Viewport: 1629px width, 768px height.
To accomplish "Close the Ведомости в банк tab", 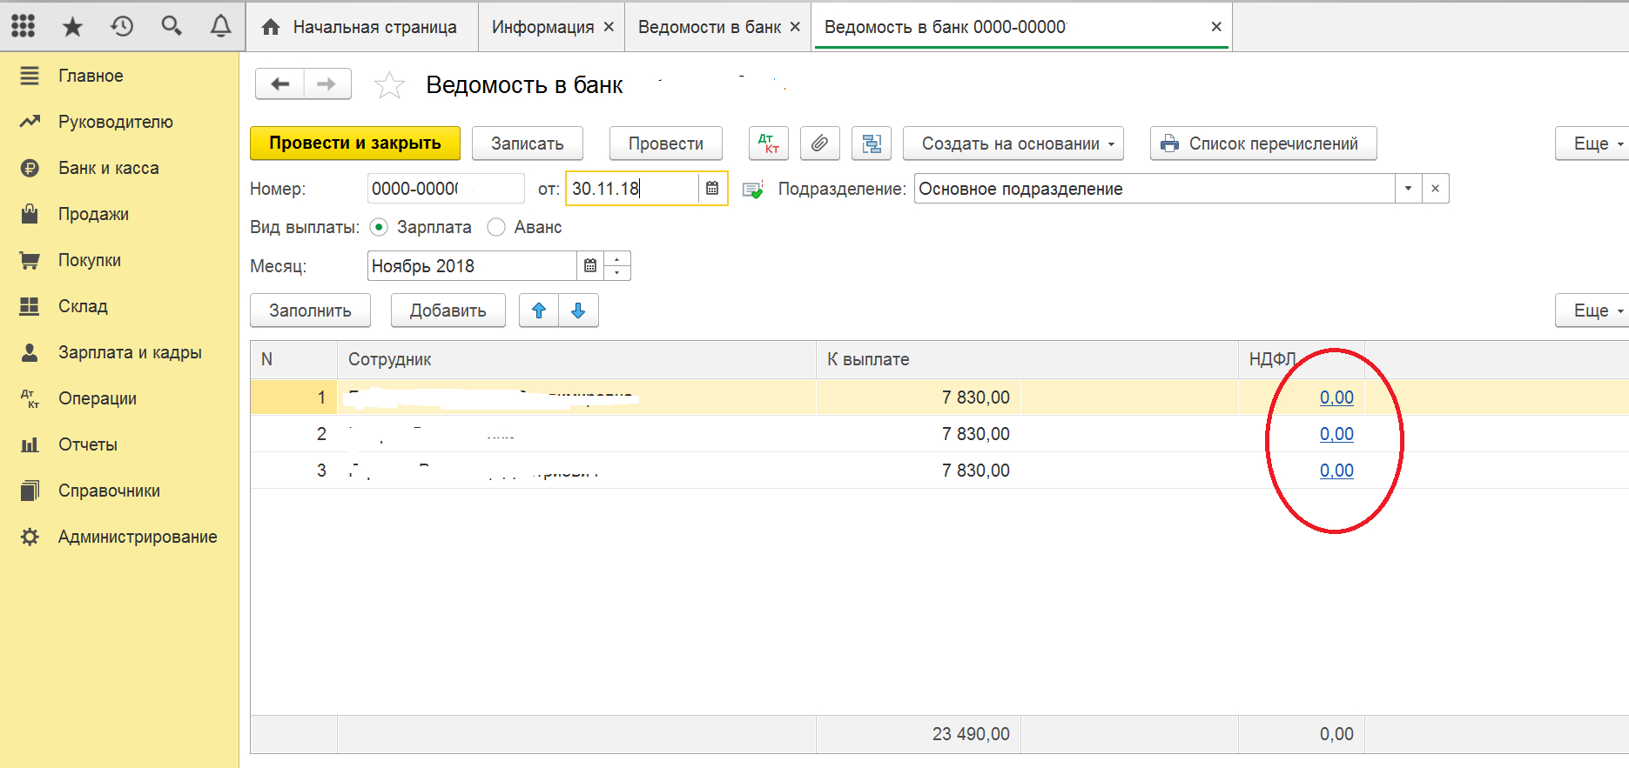I will (795, 27).
